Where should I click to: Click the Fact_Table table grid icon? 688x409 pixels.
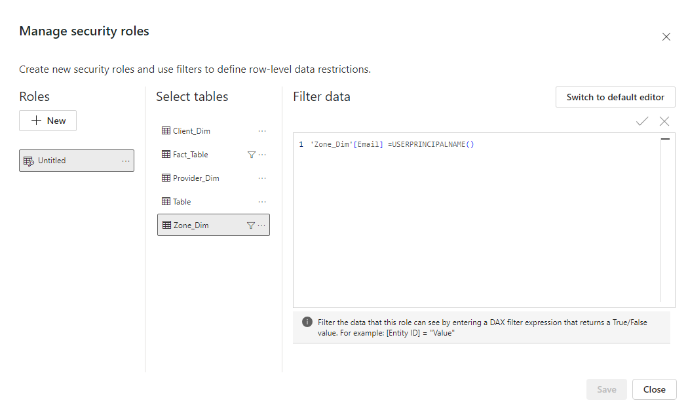[x=166, y=154]
